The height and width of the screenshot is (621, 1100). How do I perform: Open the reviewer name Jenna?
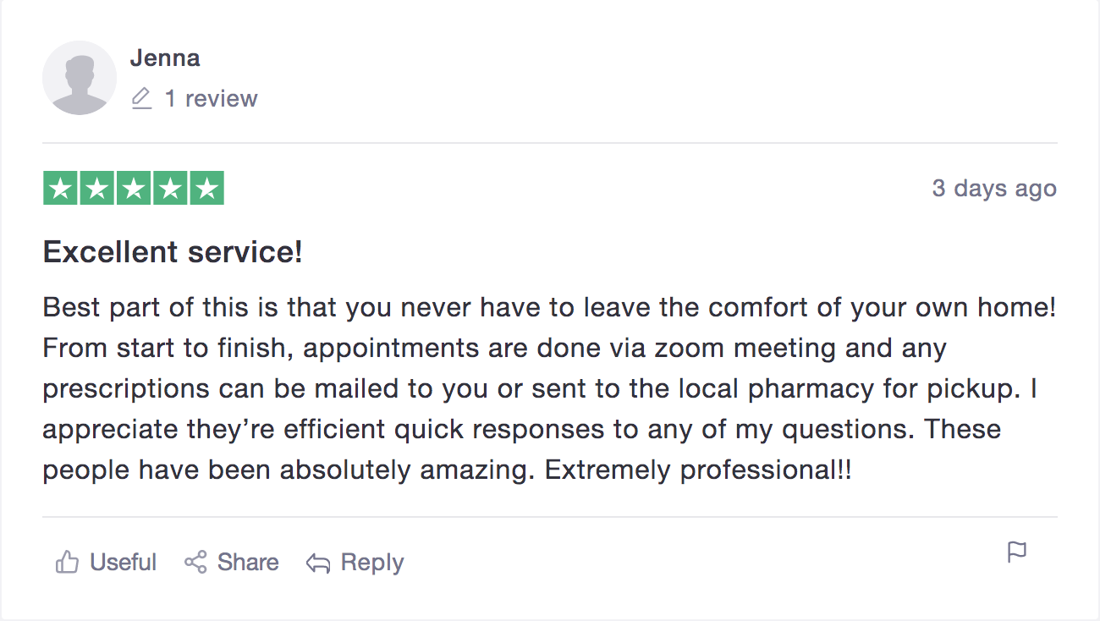[x=165, y=58]
